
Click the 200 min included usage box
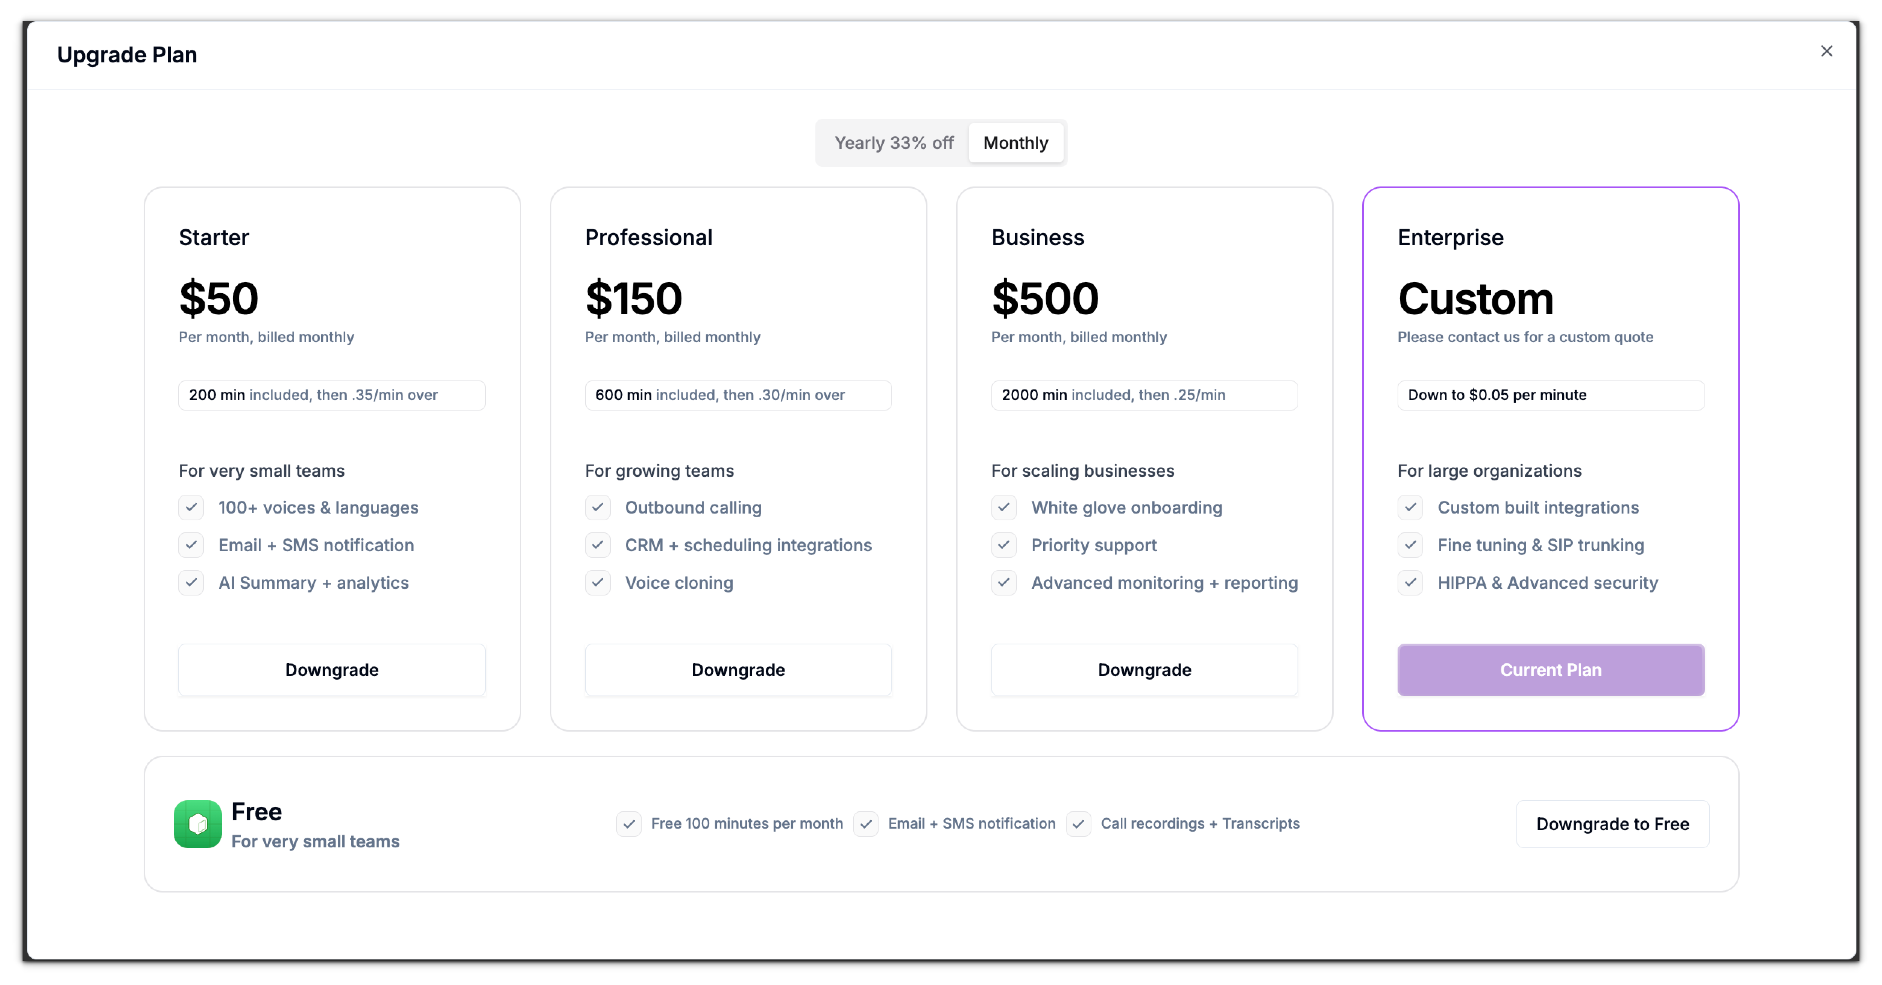click(332, 395)
